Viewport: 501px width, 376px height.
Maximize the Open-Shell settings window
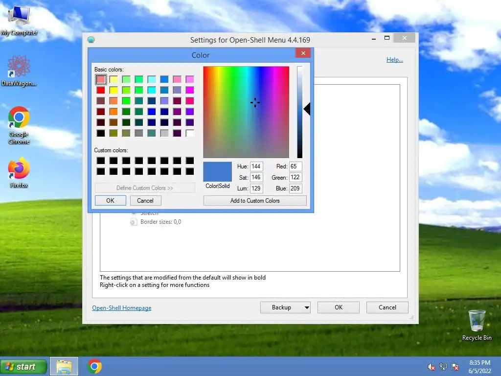pos(387,38)
